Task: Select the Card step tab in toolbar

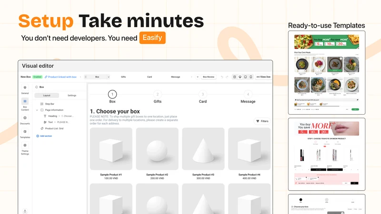Action: point(150,77)
